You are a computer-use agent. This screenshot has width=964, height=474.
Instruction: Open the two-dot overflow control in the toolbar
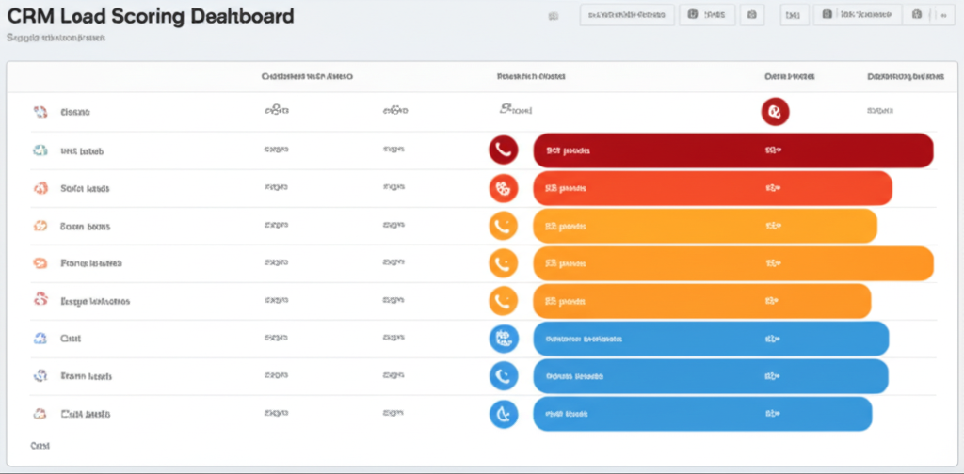click(944, 15)
